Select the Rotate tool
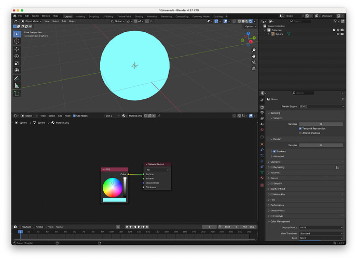 click(x=17, y=56)
